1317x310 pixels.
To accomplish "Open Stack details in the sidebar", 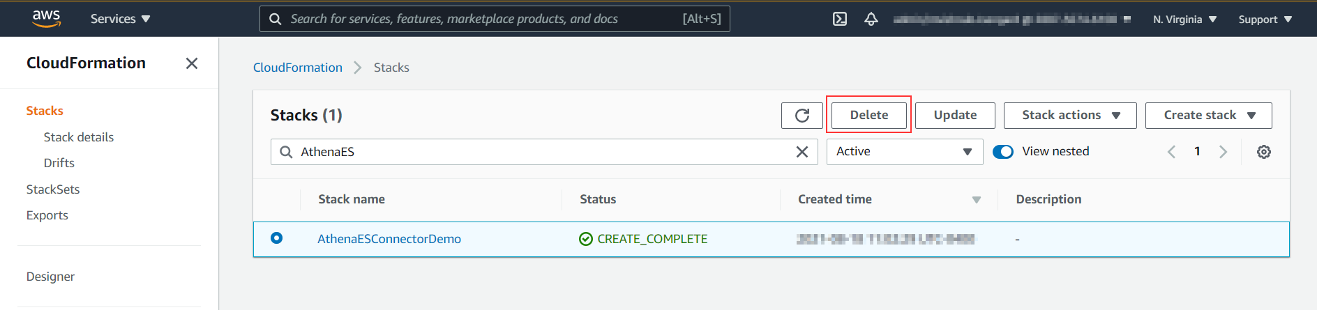I will 79,137.
